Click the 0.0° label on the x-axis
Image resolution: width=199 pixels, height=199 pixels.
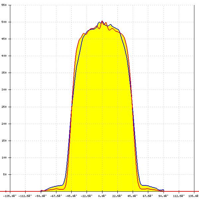(x=102, y=196)
